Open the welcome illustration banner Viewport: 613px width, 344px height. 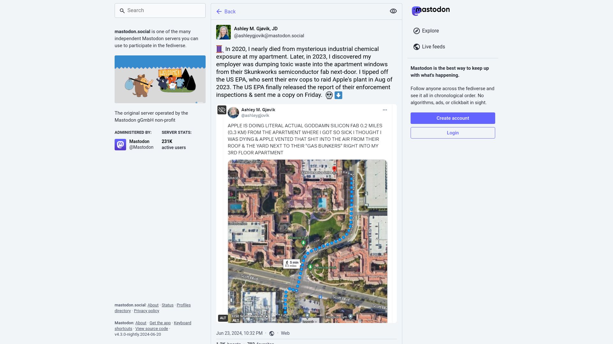pos(160,79)
